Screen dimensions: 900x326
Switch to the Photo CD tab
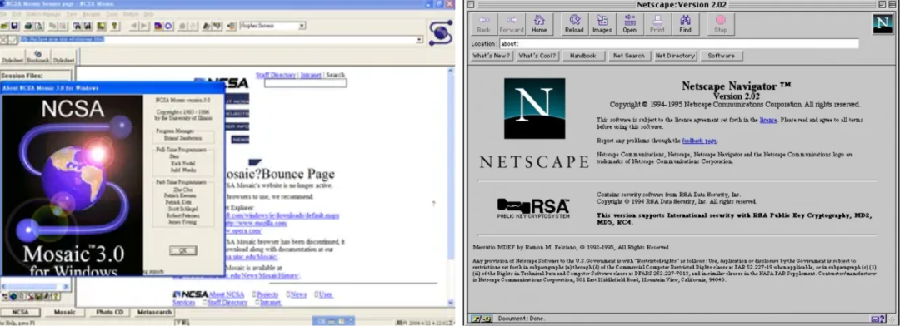110,312
